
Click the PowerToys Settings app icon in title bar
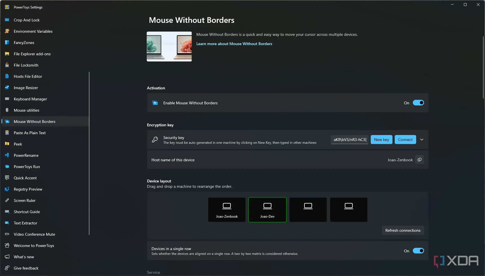pos(7,7)
